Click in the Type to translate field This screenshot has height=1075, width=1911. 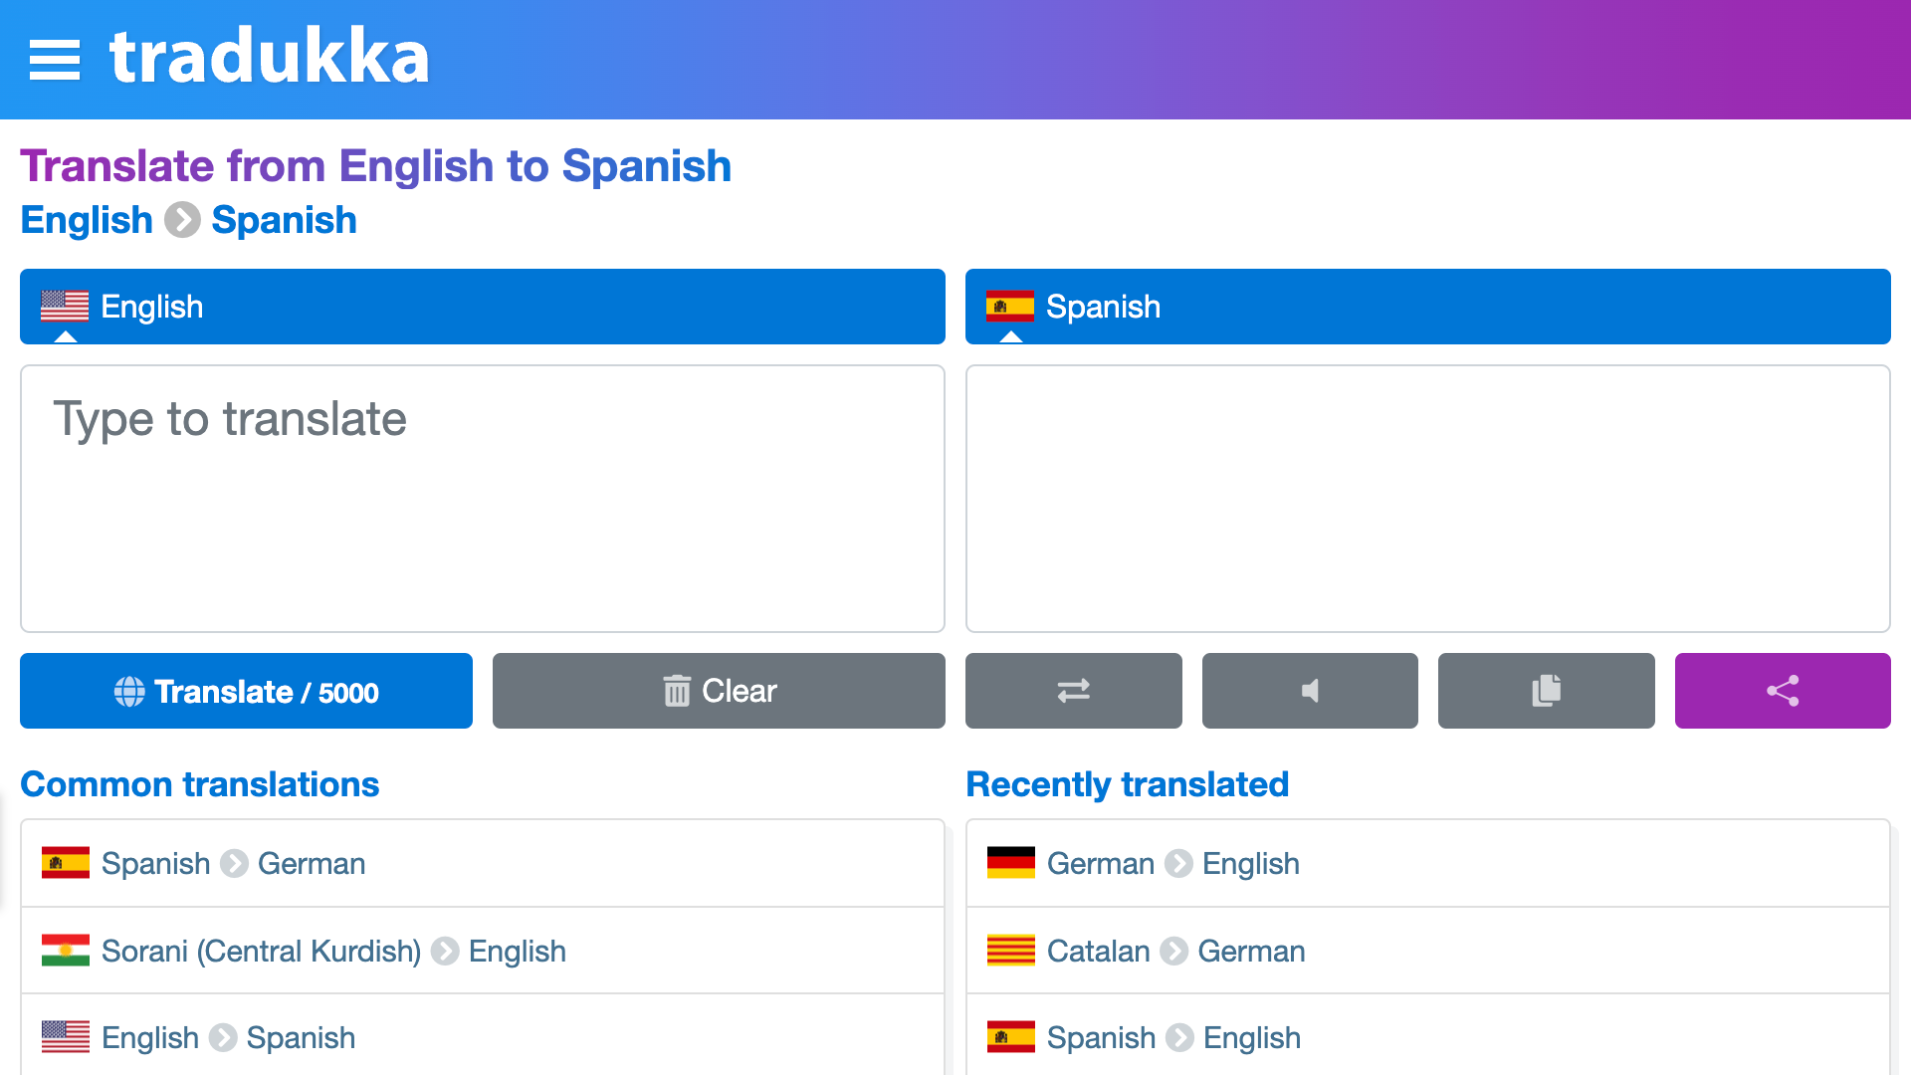point(483,499)
